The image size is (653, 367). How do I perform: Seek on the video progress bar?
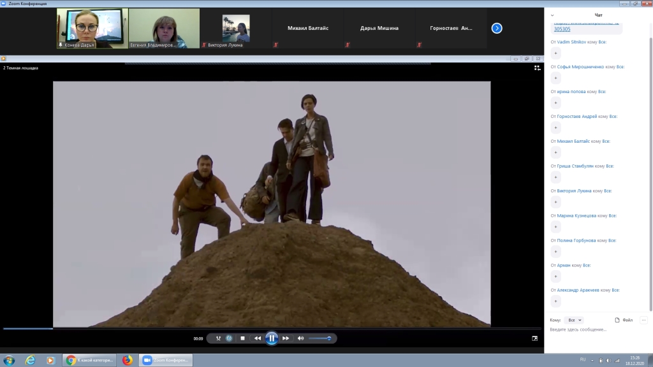272,329
